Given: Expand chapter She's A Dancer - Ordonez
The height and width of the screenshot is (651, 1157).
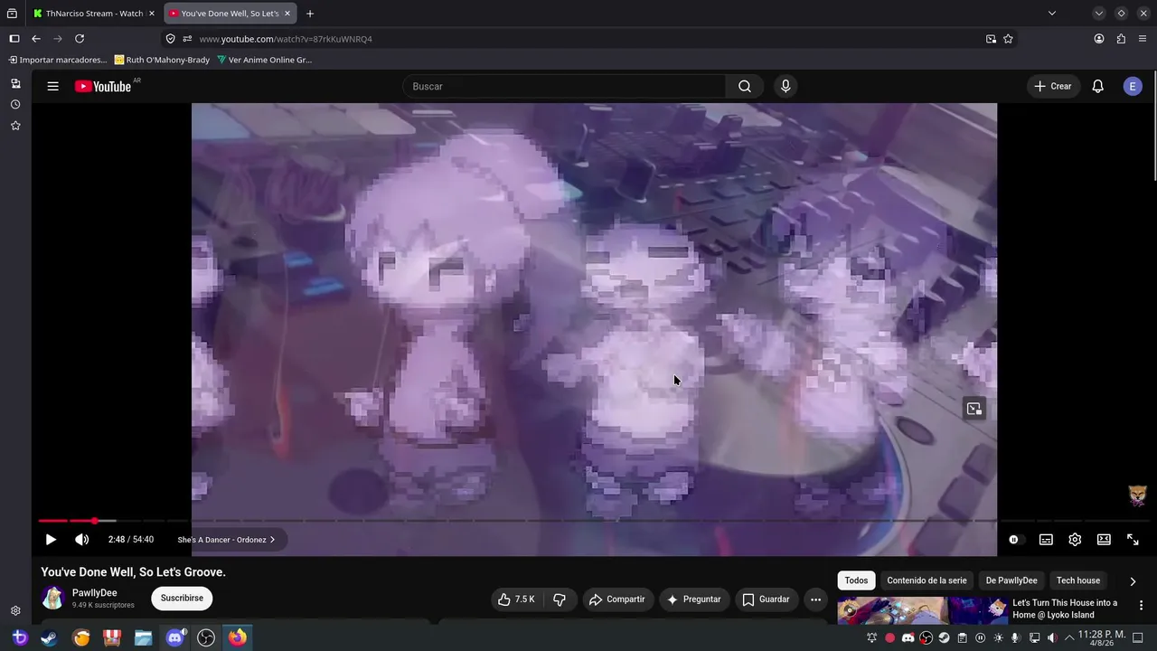Looking at the screenshot, I should [x=226, y=540].
